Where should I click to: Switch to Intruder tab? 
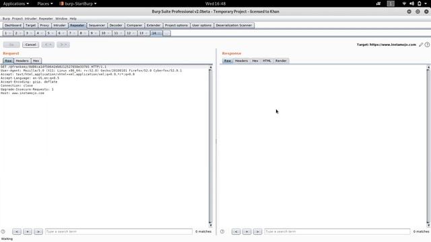(x=59, y=26)
